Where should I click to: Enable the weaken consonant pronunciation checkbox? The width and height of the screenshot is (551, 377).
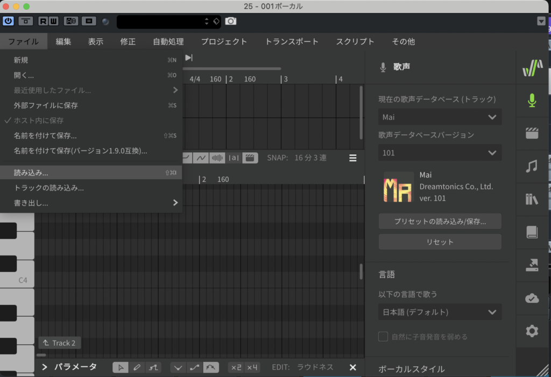pos(383,337)
